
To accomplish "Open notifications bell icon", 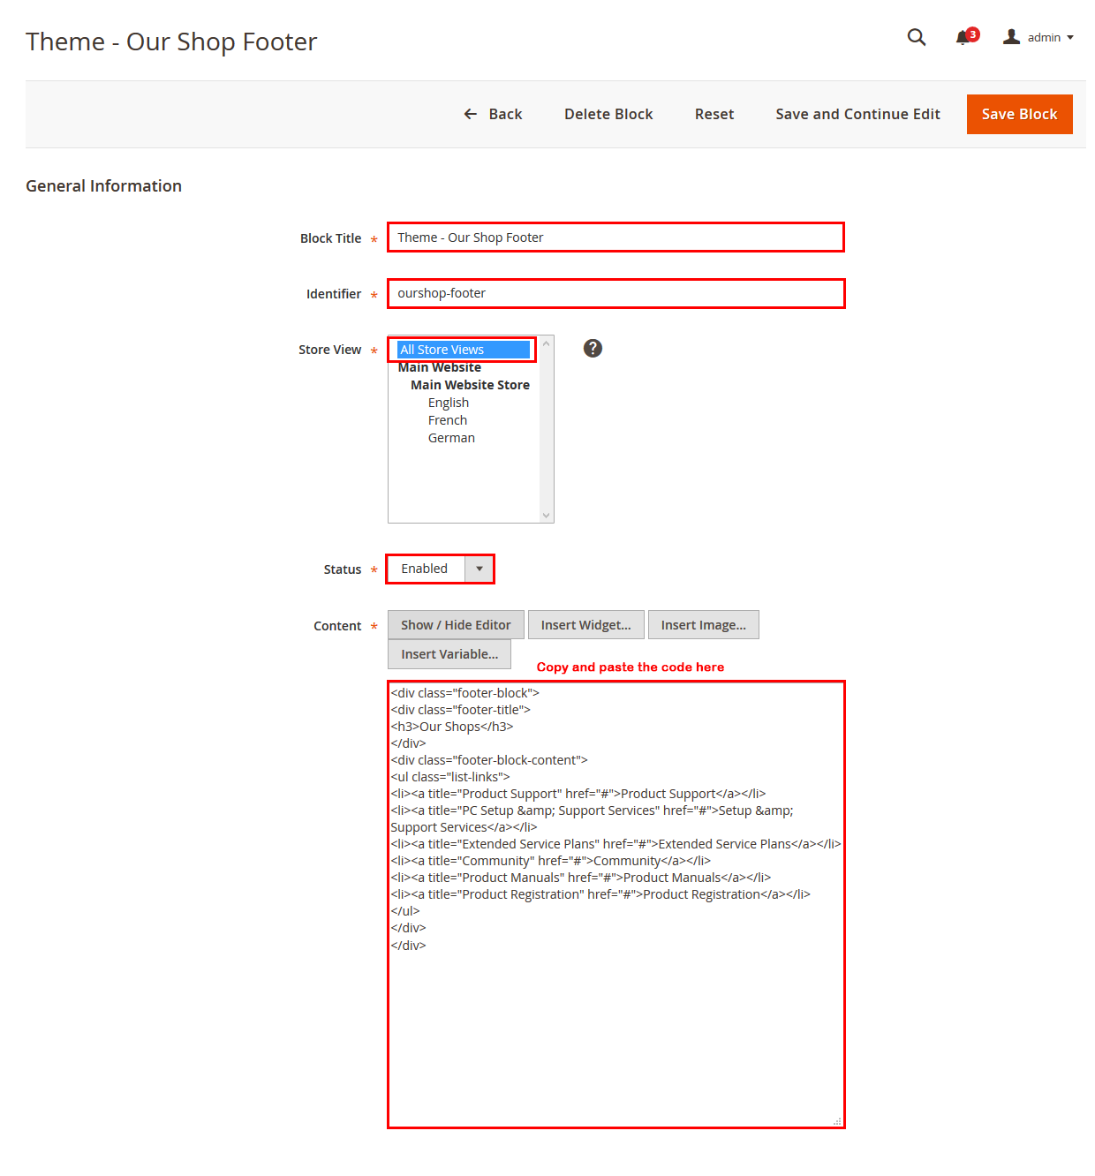I will pyautogui.click(x=963, y=37).
